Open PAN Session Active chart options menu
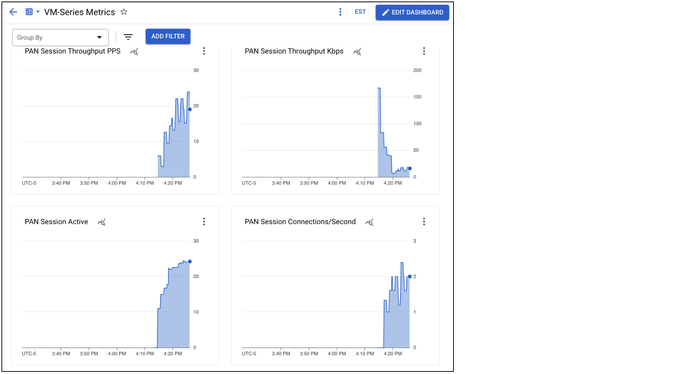This screenshot has height=374, width=679. (204, 221)
